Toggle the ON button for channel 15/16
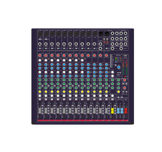This screenshot has height=152, width=162. (x=106, y=99)
